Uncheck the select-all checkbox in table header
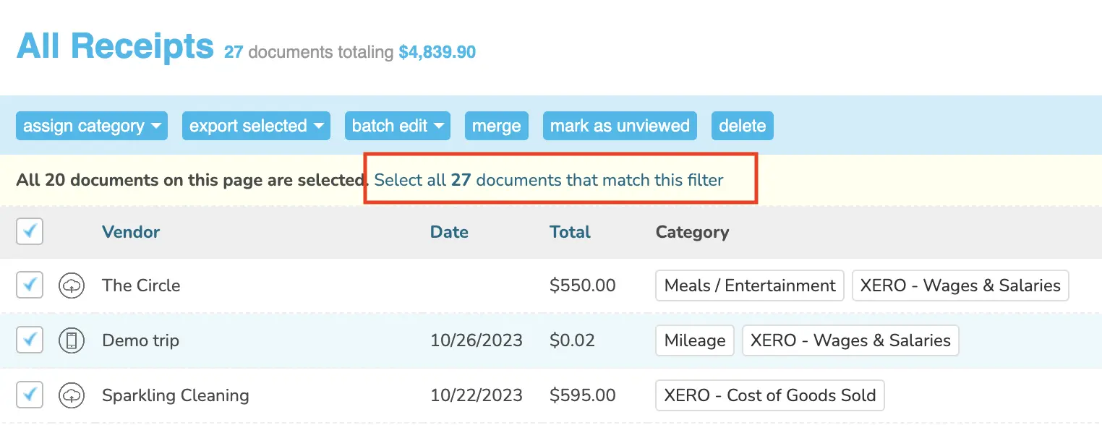 click(x=30, y=231)
